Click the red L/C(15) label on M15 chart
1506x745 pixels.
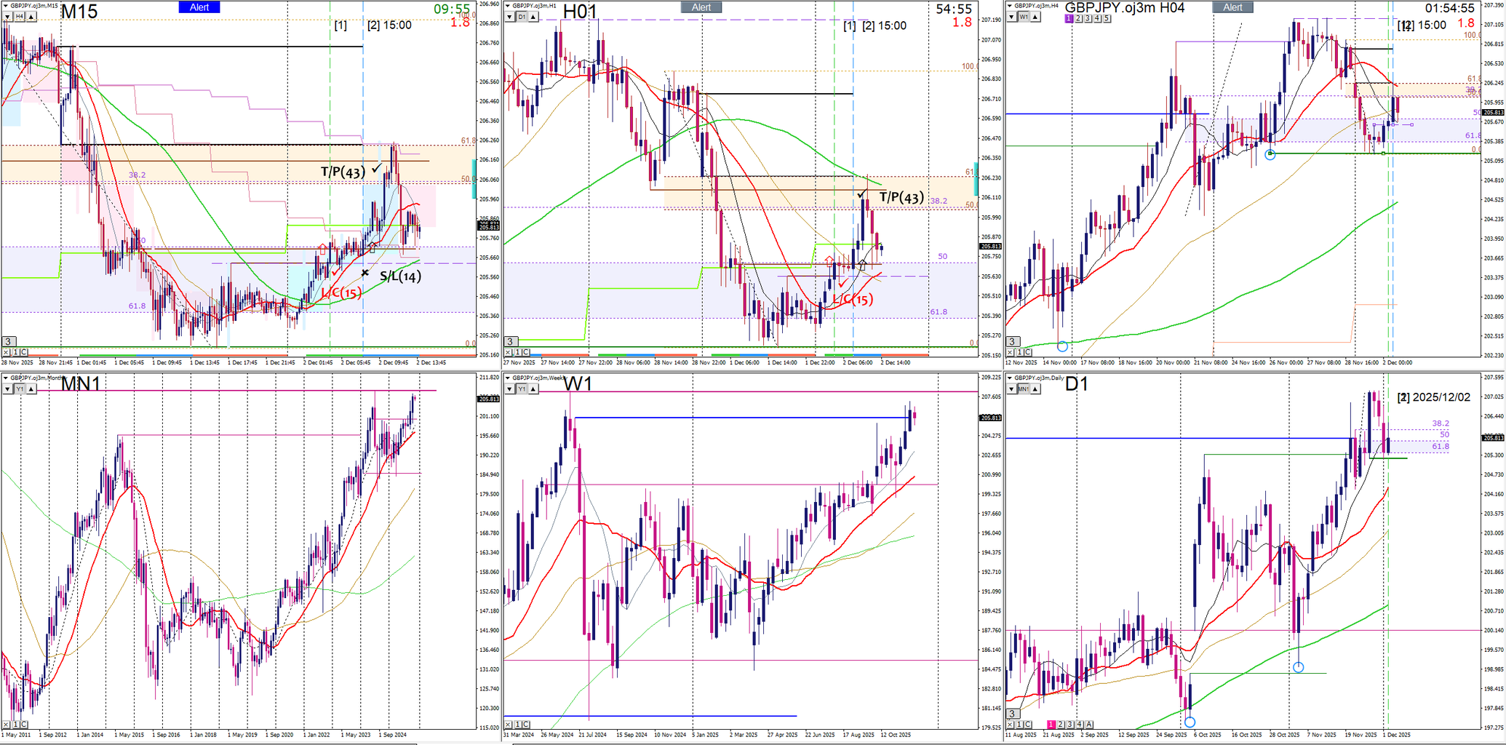[341, 293]
